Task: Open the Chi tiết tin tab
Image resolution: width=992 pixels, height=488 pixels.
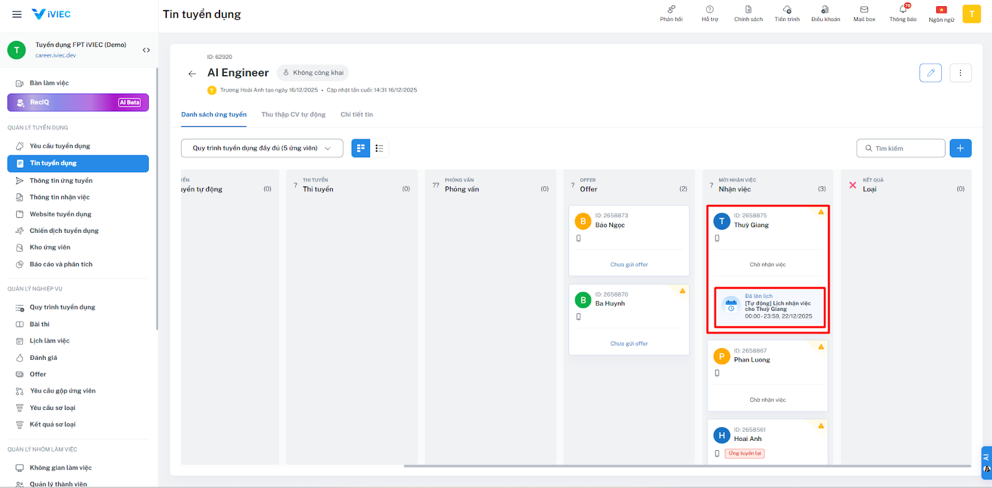Action: pos(356,115)
